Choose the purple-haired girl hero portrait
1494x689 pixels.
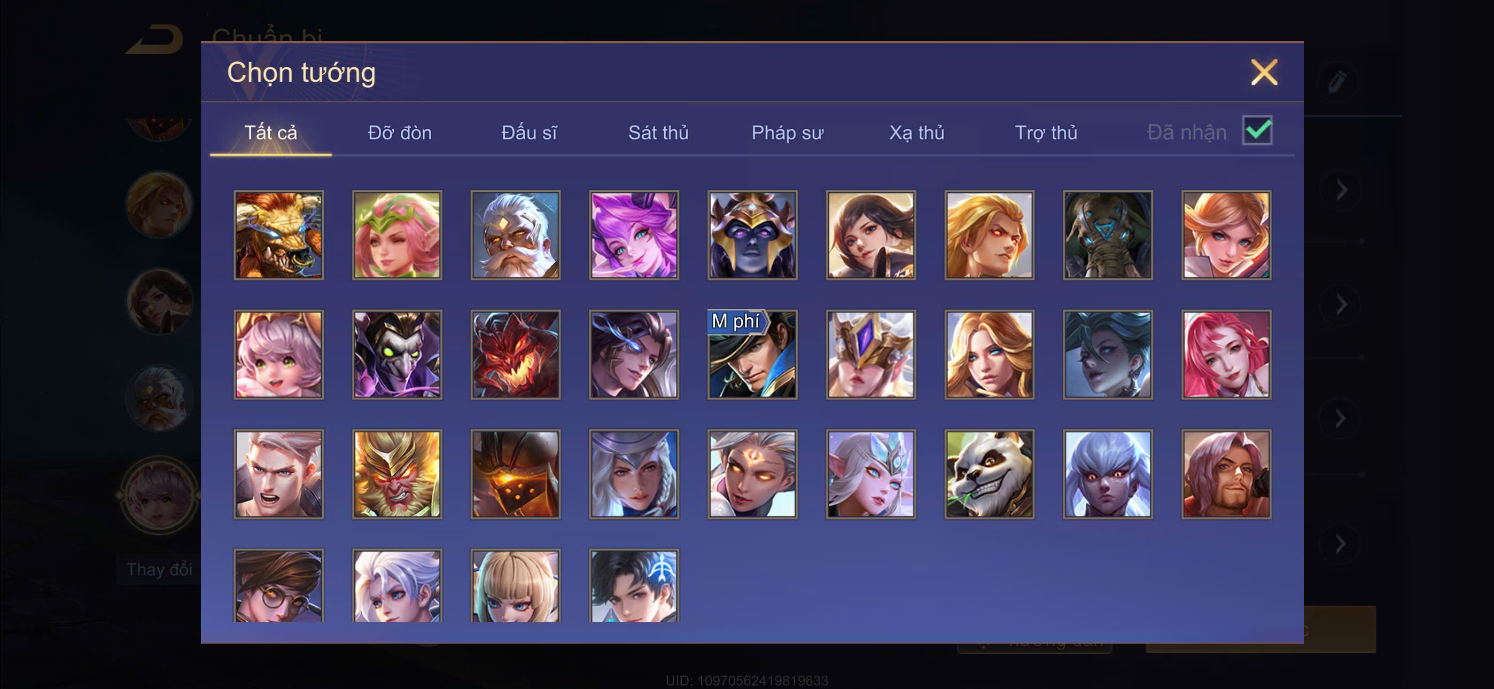coord(634,235)
